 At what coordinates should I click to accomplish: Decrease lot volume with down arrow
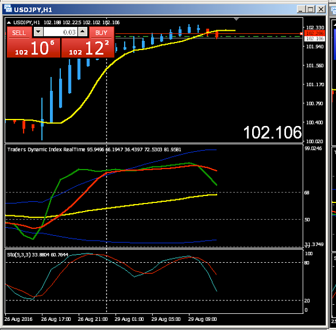click(38, 32)
